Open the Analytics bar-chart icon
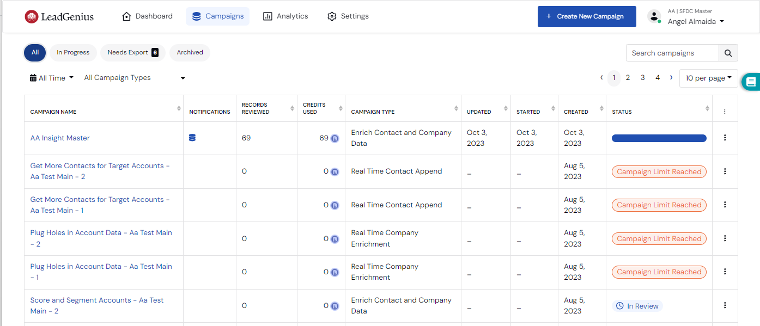This screenshot has height=326, width=760. pyautogui.click(x=267, y=16)
